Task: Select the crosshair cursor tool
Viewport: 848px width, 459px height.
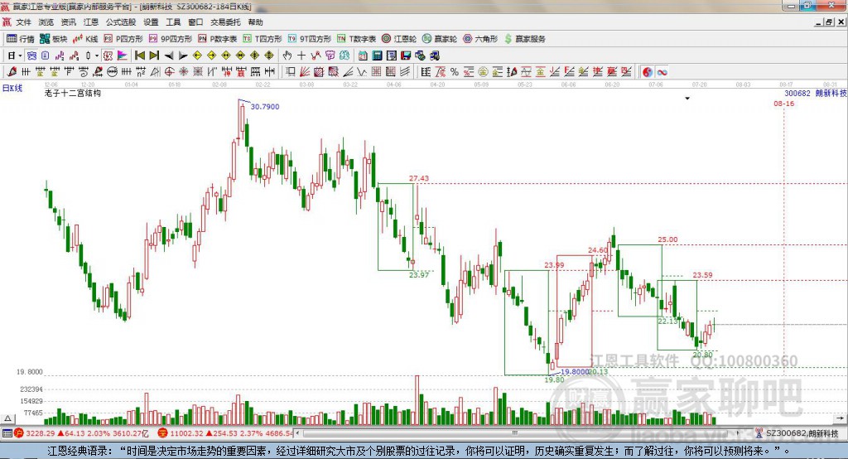Action: (x=301, y=56)
